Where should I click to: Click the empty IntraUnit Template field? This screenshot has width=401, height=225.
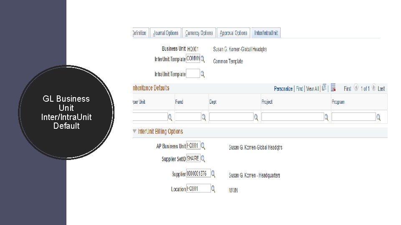pos(193,73)
